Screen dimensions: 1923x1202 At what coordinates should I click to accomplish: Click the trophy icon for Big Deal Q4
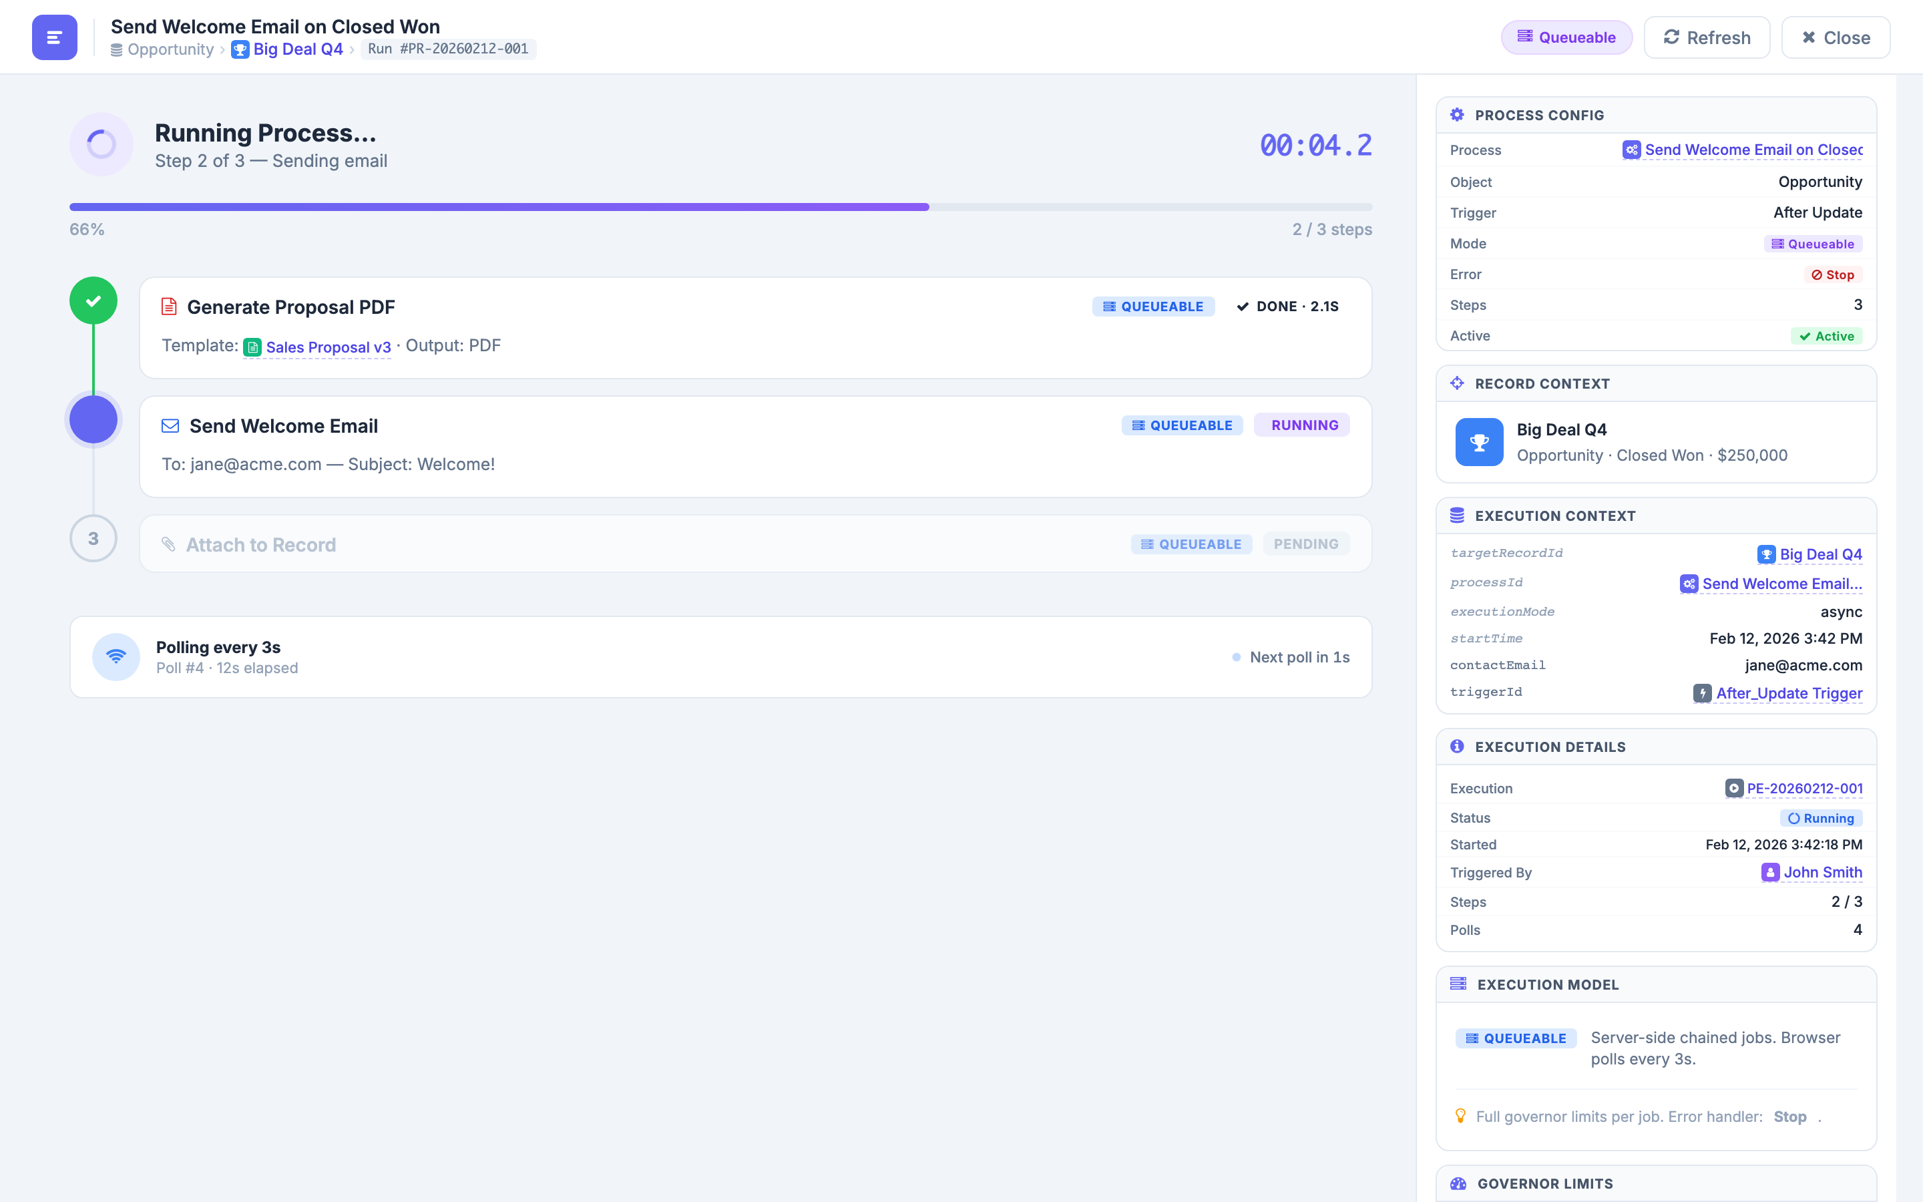tap(1479, 441)
